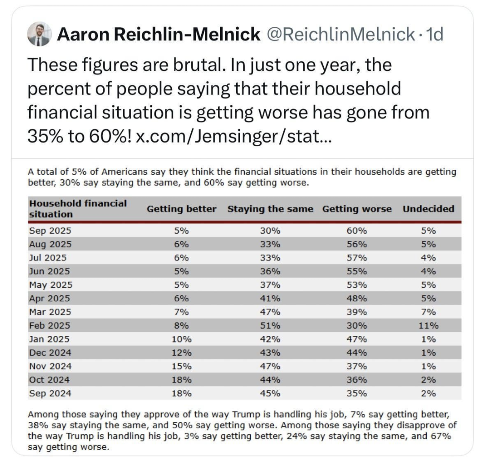Select the Sep 2025 row label

click(50, 231)
